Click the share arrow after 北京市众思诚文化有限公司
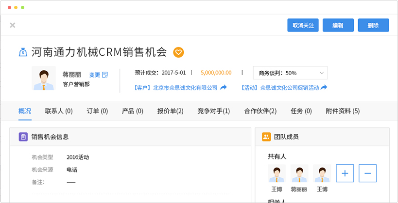 point(224,88)
